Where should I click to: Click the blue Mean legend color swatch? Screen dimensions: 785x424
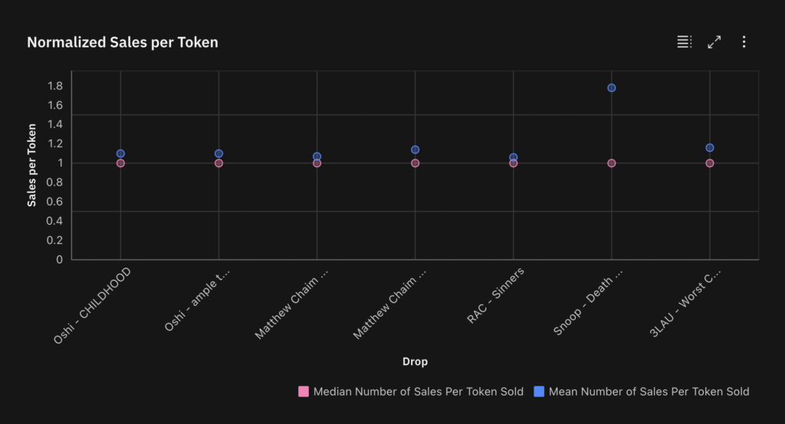click(539, 392)
